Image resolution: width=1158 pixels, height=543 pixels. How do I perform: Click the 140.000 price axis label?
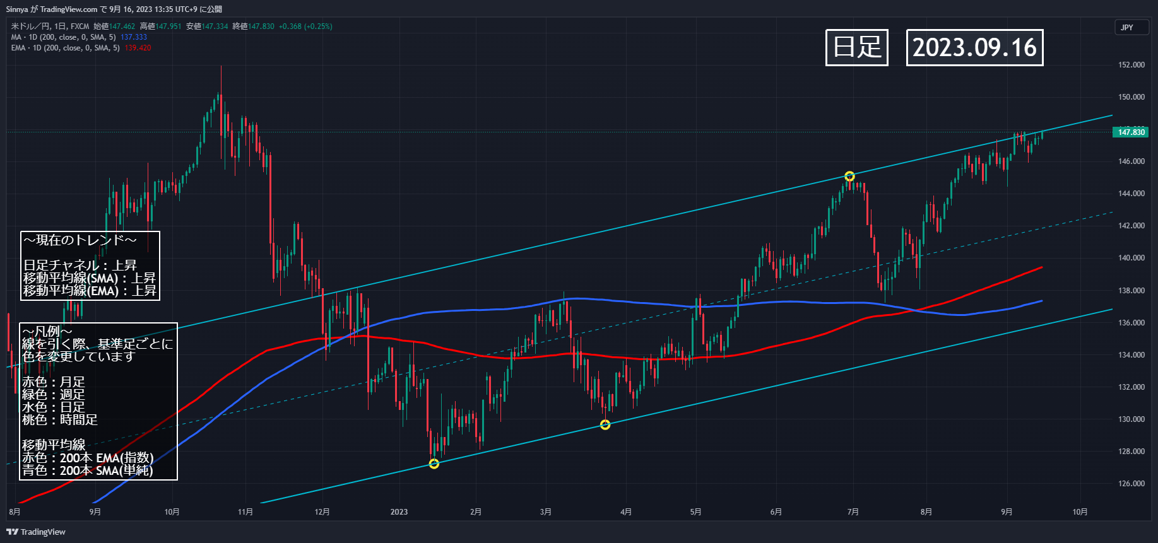coord(1131,258)
